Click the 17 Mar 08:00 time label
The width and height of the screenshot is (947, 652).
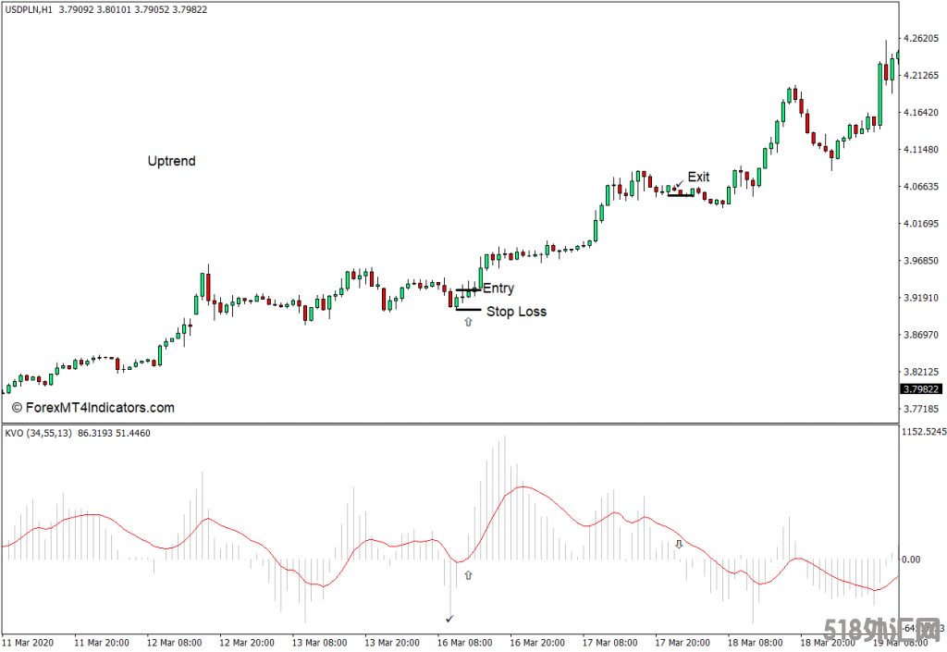(610, 643)
